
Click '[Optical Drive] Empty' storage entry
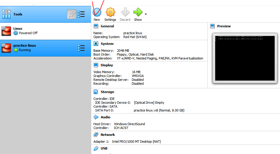[149, 103]
